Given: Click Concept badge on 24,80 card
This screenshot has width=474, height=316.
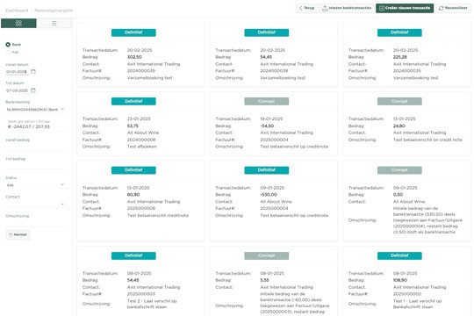Looking at the screenshot, I should coord(399,101).
